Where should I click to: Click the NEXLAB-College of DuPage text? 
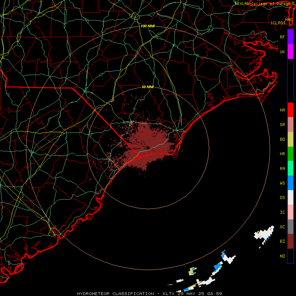tap(262, 4)
